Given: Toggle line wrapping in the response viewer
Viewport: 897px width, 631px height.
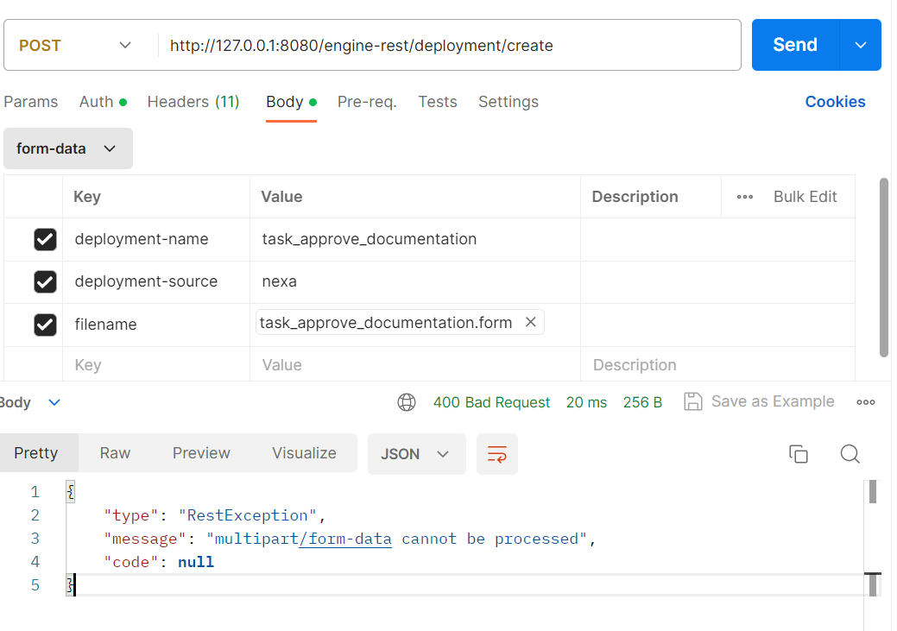Looking at the screenshot, I should click(496, 452).
